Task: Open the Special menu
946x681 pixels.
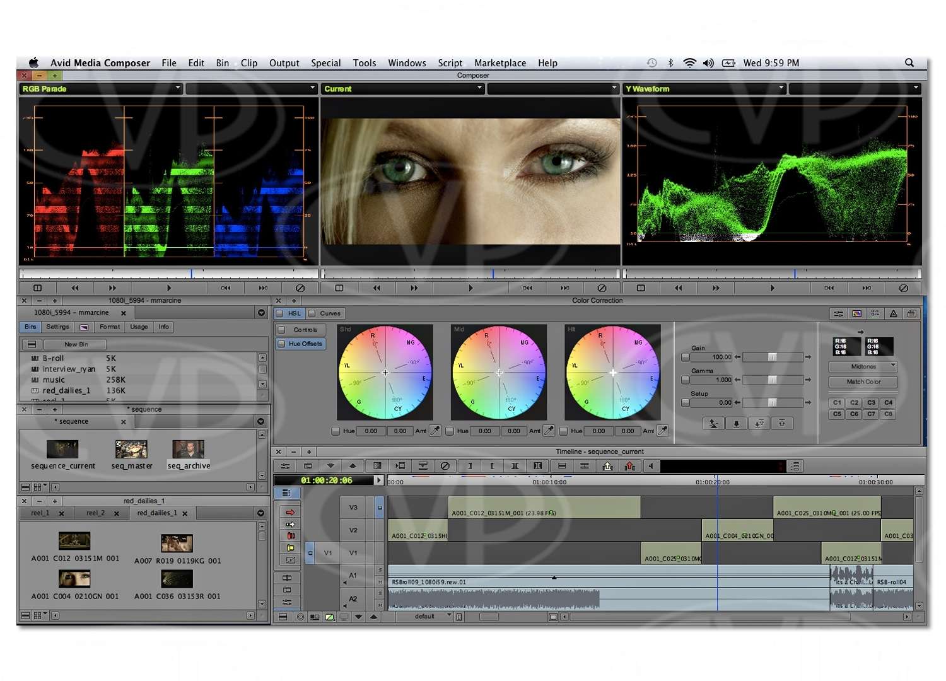Action: click(x=325, y=63)
